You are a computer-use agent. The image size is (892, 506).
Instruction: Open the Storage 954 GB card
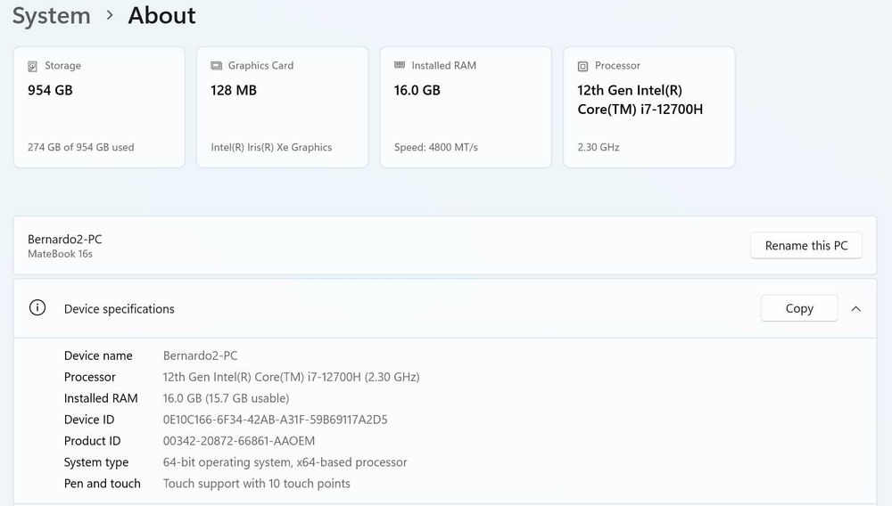point(99,107)
